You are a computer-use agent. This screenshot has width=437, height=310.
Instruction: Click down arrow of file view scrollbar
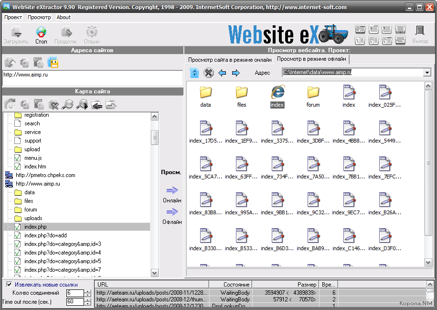(428, 262)
